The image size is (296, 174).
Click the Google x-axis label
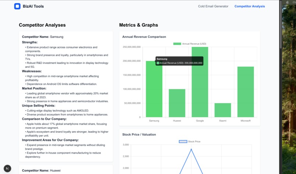click(200, 121)
